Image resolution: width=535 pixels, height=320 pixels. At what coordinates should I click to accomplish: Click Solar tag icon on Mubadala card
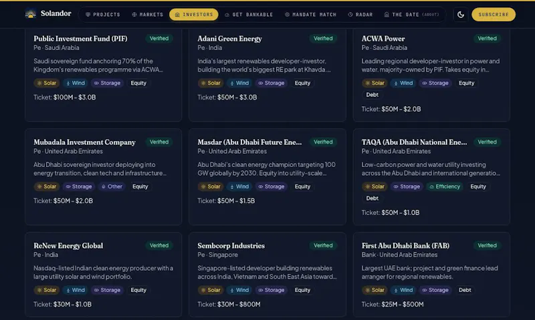39,187
